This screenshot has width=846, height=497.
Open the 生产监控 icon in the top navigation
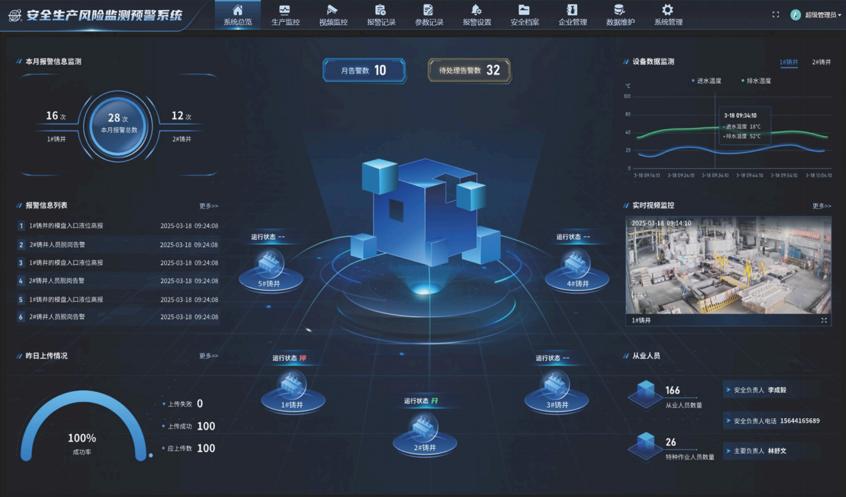click(285, 10)
